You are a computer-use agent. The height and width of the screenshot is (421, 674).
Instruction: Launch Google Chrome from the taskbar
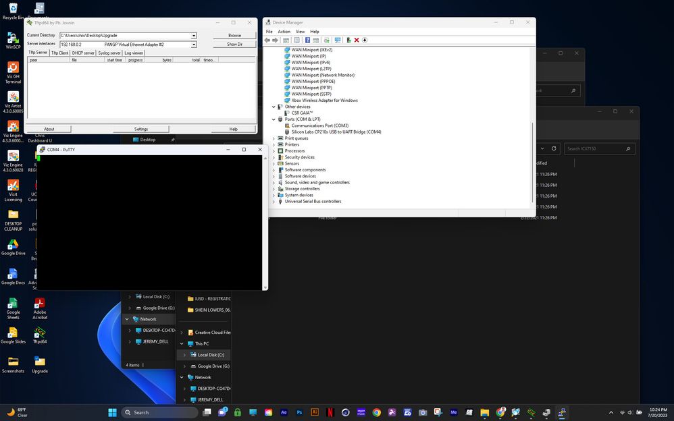point(377,412)
